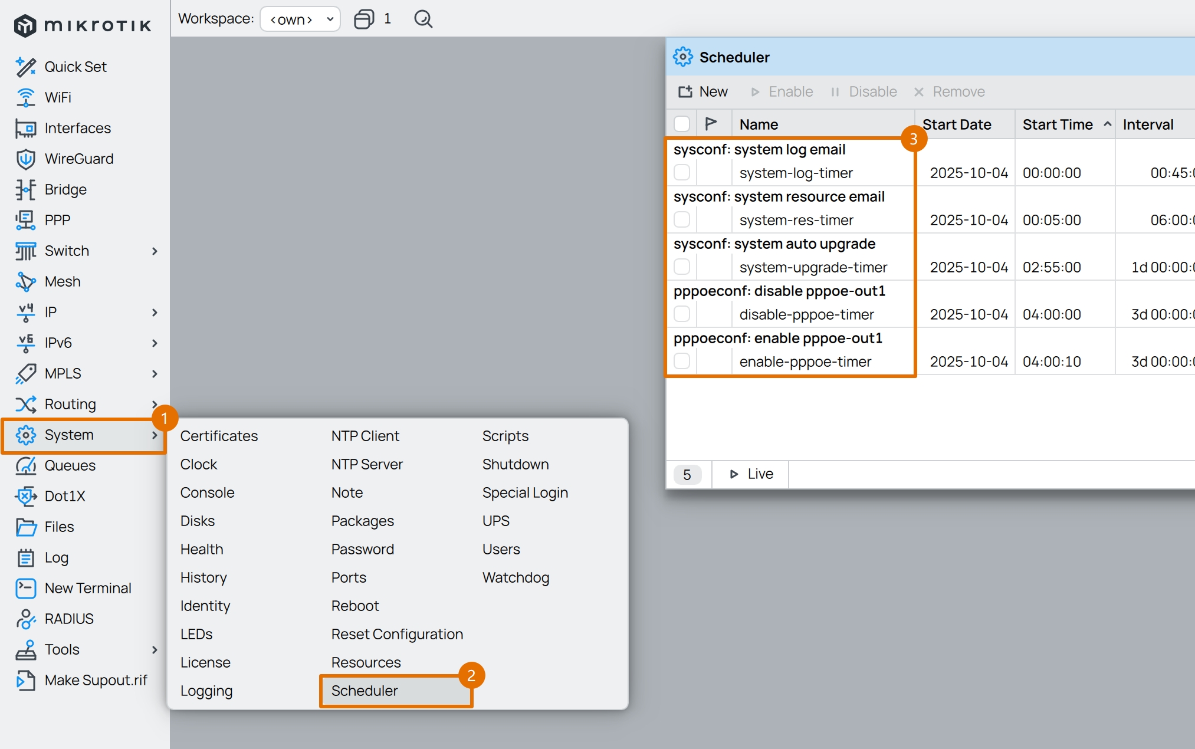This screenshot has width=1195, height=749.
Task: Click the Tools icon in the sidebar
Action: coord(26,649)
